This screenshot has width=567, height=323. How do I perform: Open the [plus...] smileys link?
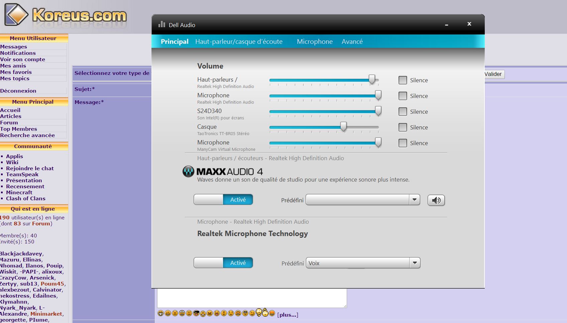(288, 315)
